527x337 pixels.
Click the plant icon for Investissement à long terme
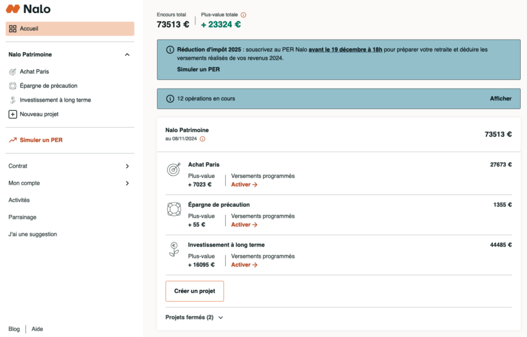pos(174,249)
